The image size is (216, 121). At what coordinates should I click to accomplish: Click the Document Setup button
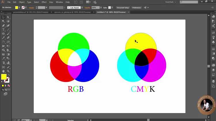click(x=123, y=8)
